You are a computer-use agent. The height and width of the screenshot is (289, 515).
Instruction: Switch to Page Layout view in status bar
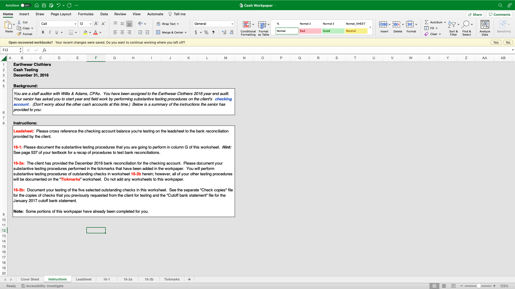pyautogui.click(x=444, y=286)
